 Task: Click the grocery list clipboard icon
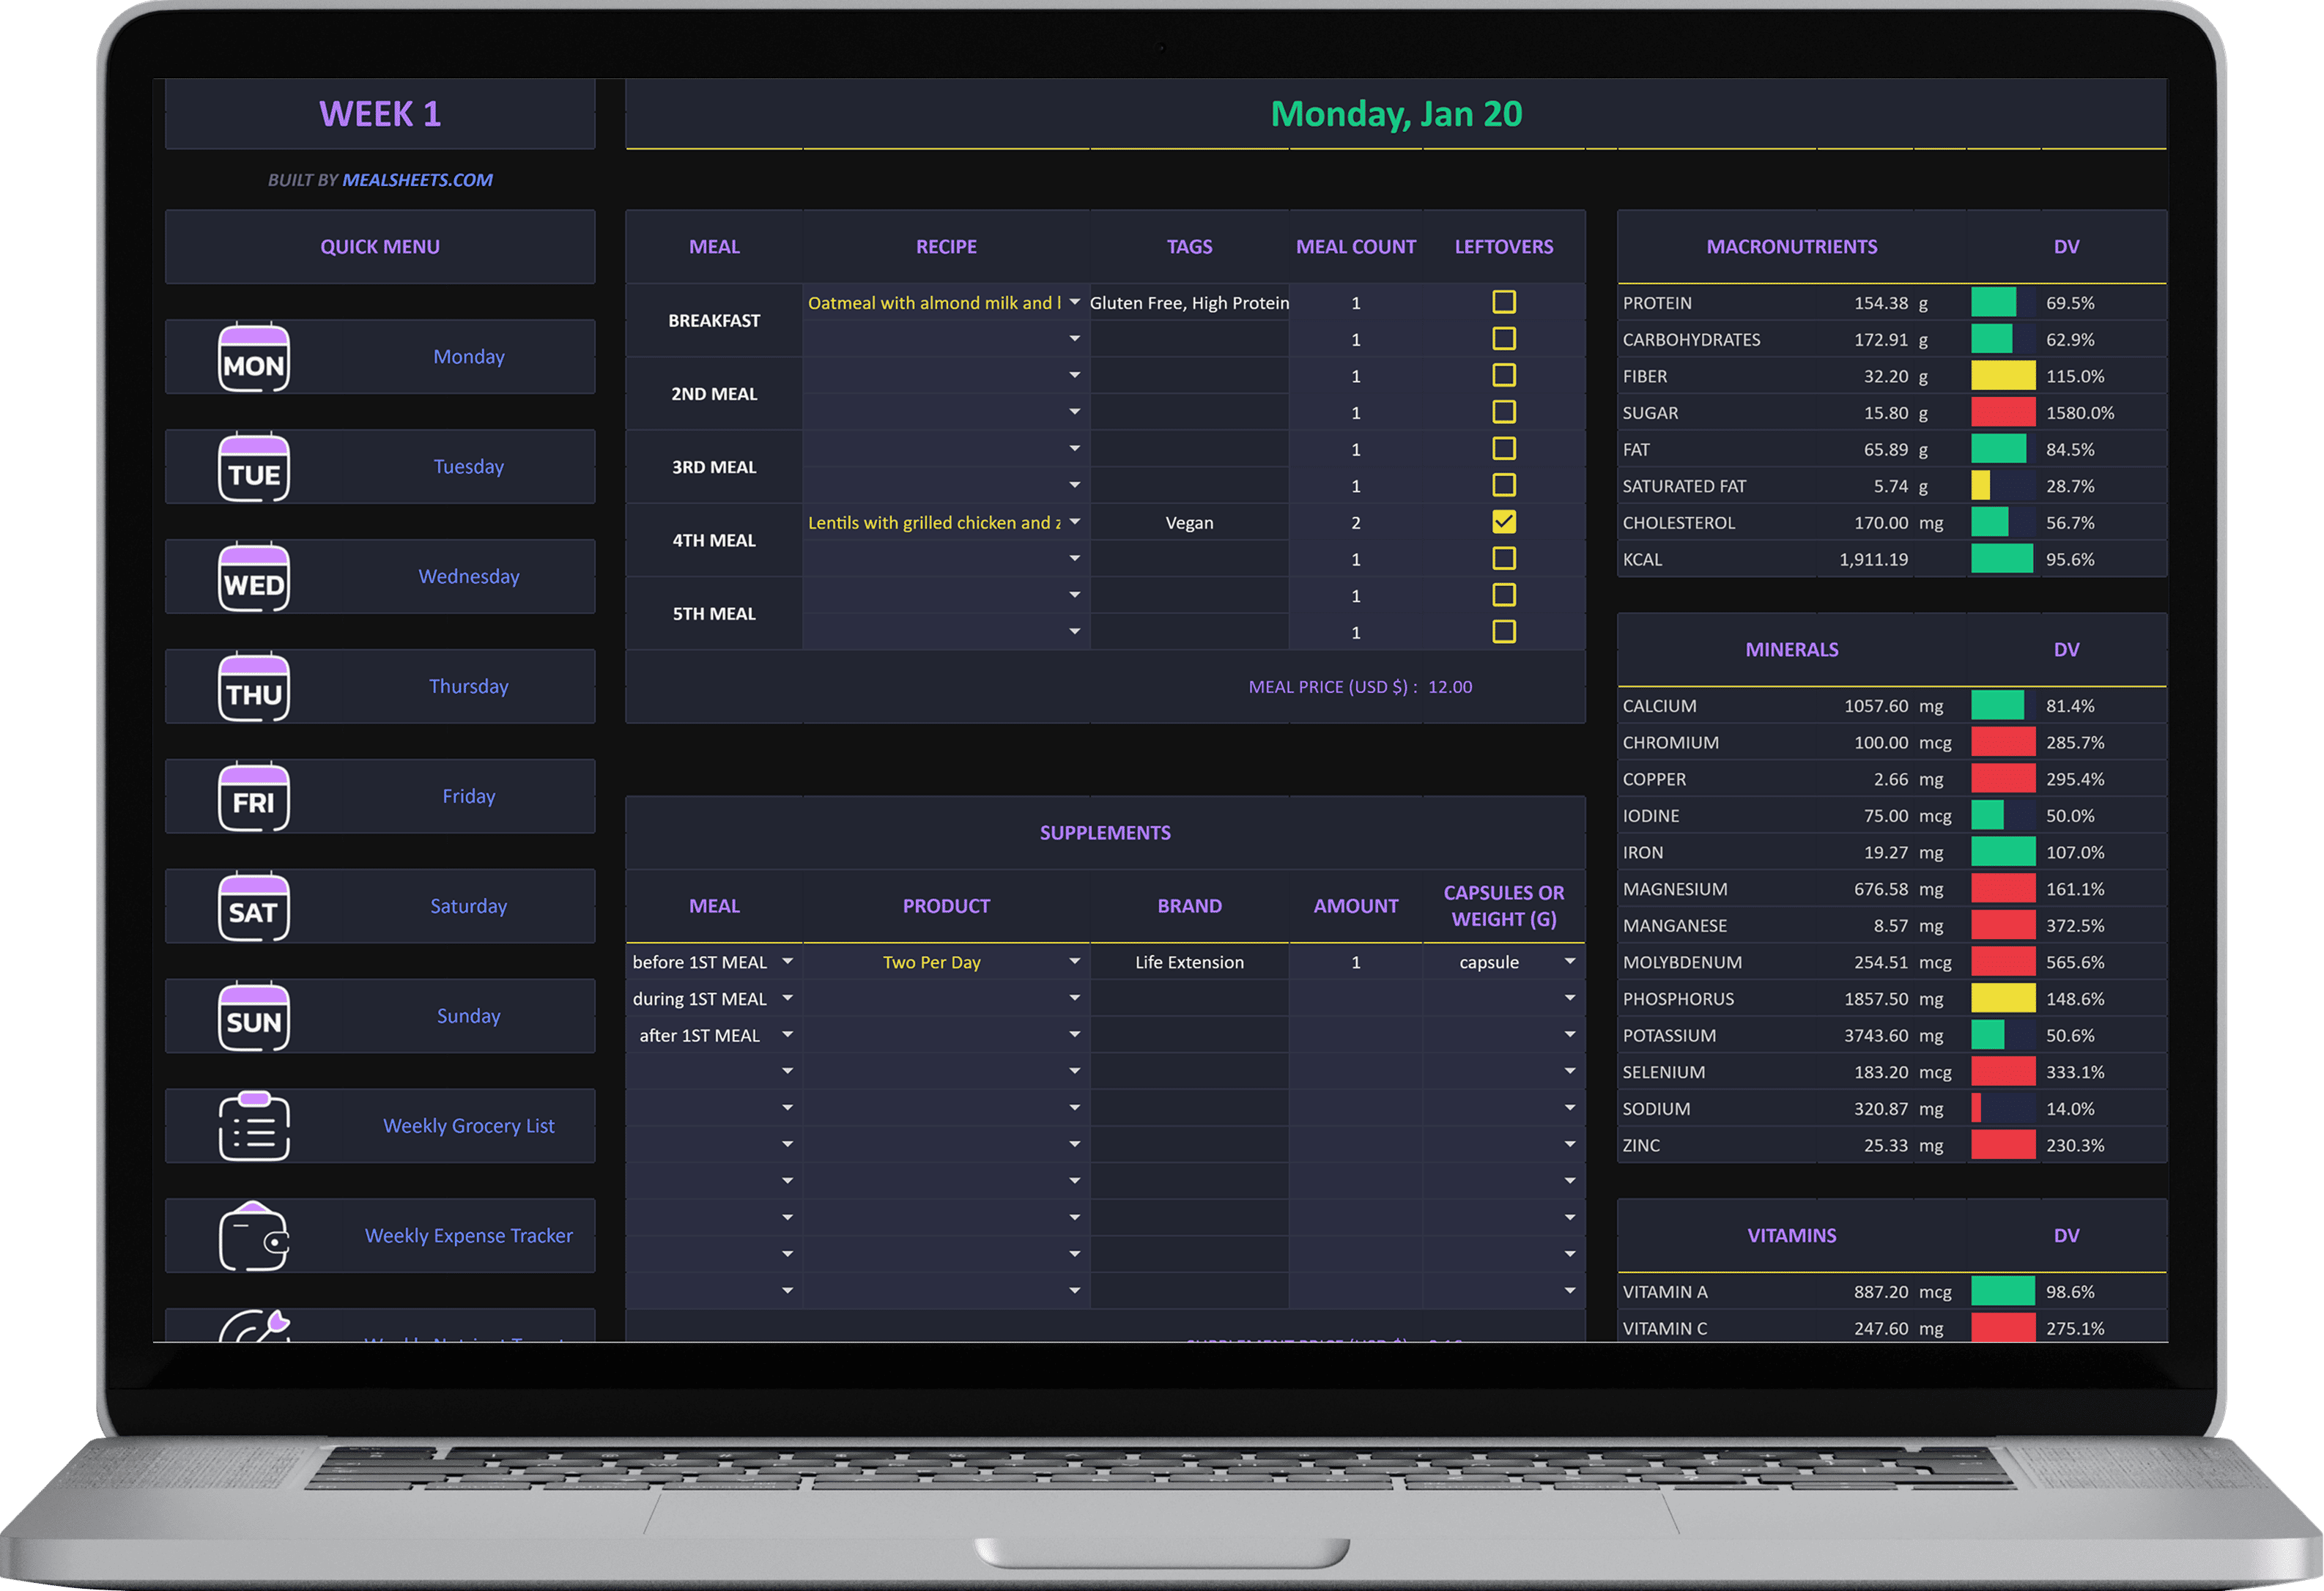click(x=254, y=1126)
